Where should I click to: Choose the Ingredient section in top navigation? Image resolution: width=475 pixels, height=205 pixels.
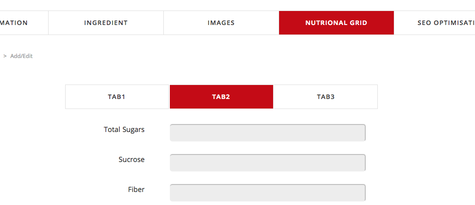click(106, 23)
